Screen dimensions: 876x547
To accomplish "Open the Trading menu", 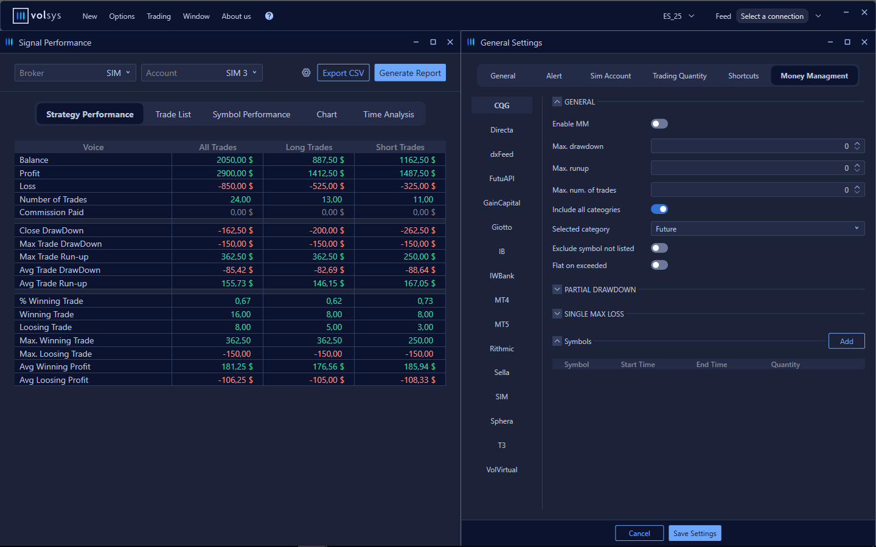I will 158,16.
